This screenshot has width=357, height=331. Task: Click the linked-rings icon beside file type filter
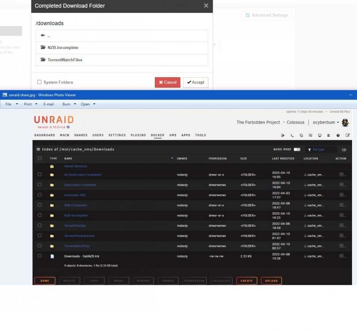pos(344,150)
